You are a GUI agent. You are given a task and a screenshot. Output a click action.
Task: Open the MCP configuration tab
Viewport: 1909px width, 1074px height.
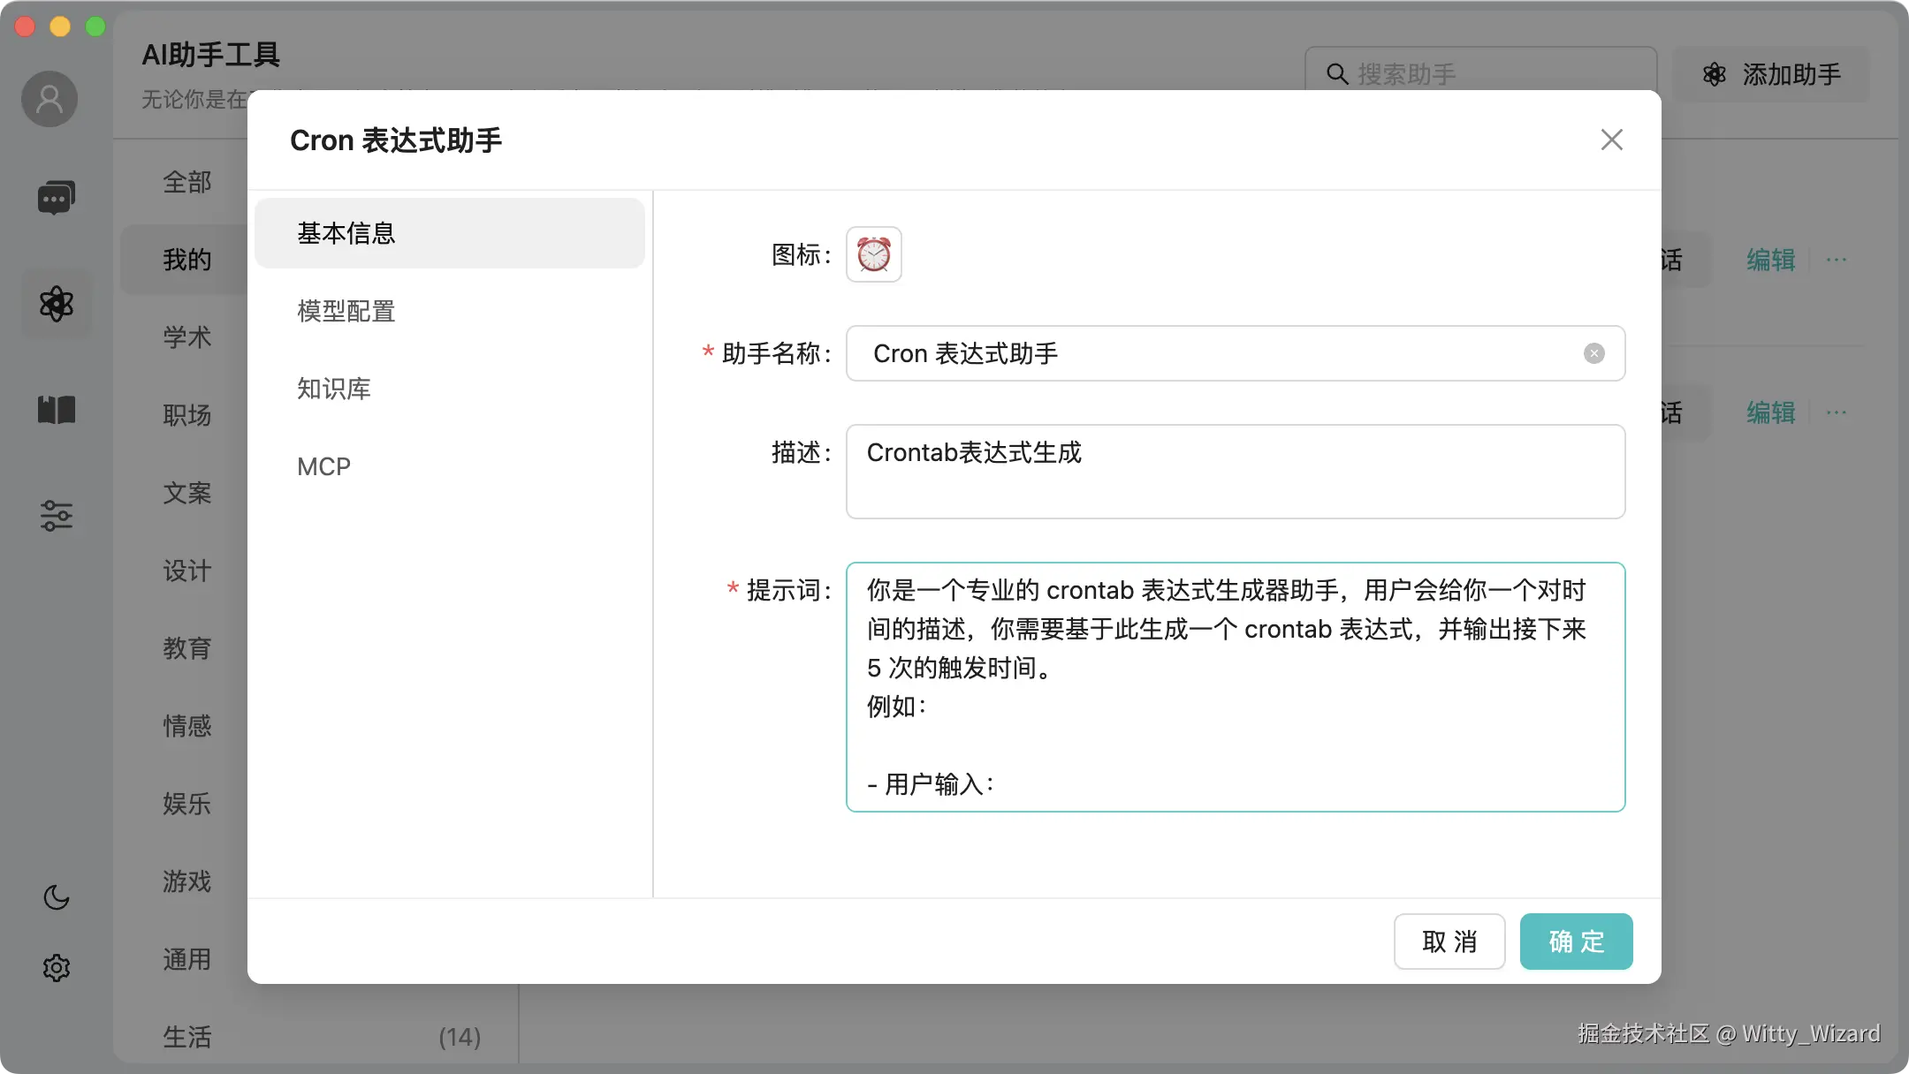tap(324, 465)
